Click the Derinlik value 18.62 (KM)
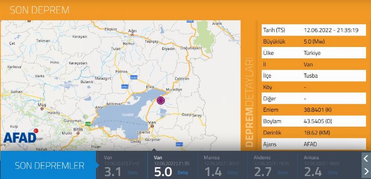This screenshot has width=371, height=179. [x=317, y=133]
